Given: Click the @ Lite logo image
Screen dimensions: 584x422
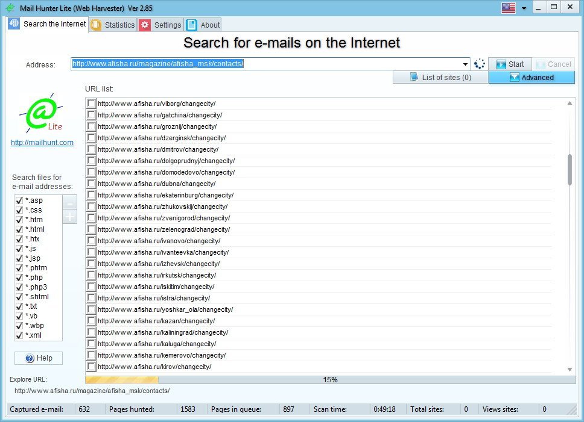Looking at the screenshot, I should pyautogui.click(x=42, y=111).
